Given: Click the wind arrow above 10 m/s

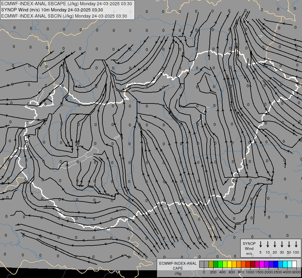Looking at the screenshot, I should pyautogui.click(x=268, y=244).
